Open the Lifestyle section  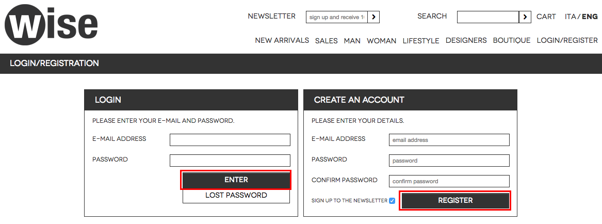[x=421, y=41]
